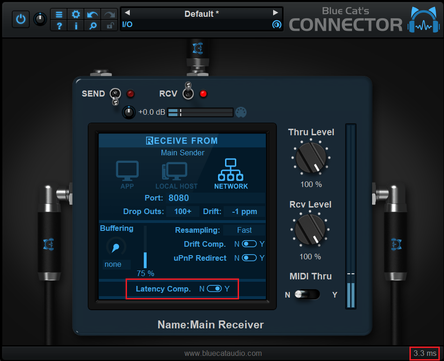
Task: Click the right cable connector cat logo
Action: coord(396,244)
